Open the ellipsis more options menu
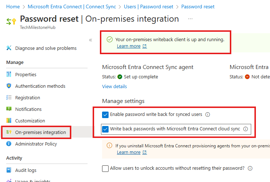 click(x=190, y=19)
